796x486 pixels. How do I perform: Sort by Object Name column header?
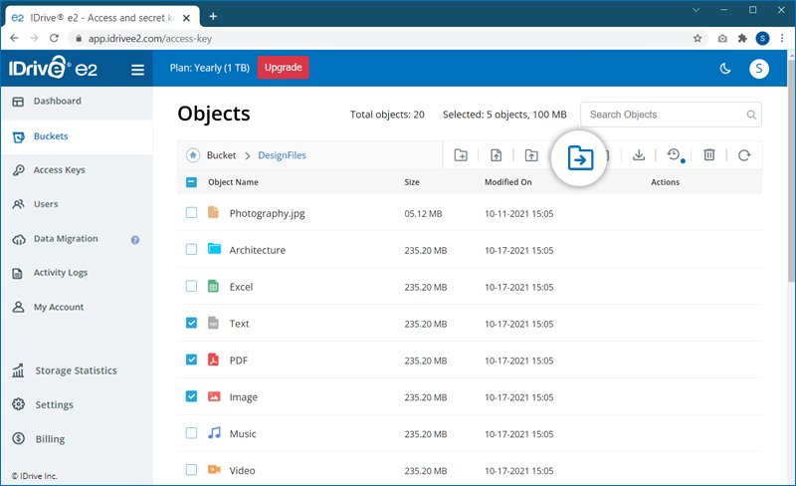click(x=233, y=182)
